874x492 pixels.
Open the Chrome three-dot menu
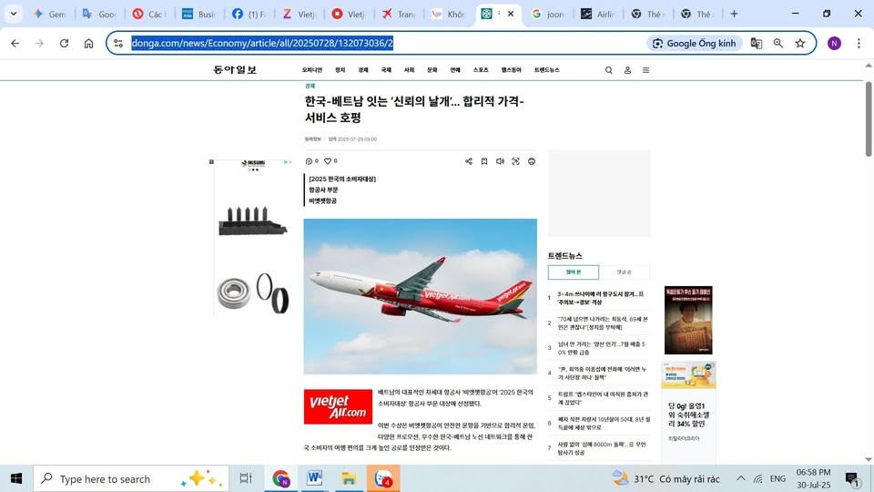click(x=859, y=43)
